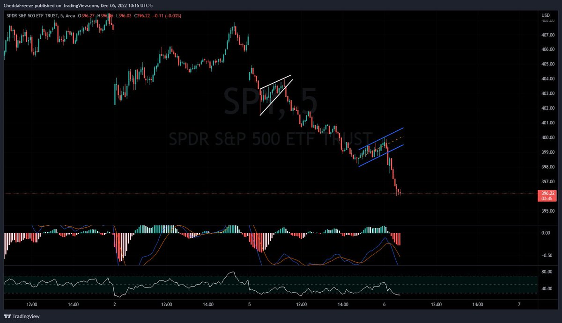Click the 398.00 price axis label
This screenshot has height=323, width=562.
click(x=548, y=167)
